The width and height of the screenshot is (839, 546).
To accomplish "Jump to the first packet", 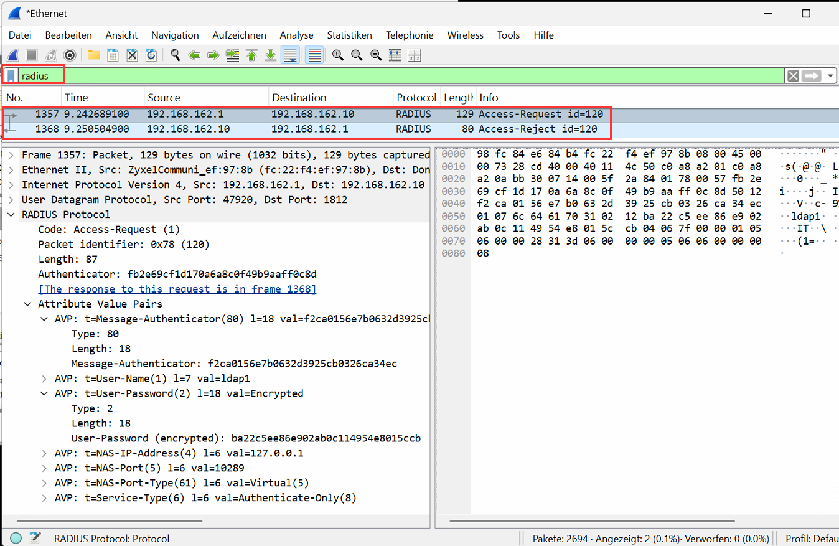I will click(x=251, y=55).
